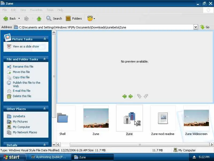This screenshot has width=214, height=161.
Task: Collapse File and Folder Tasks panel
Action: click(x=44, y=59)
